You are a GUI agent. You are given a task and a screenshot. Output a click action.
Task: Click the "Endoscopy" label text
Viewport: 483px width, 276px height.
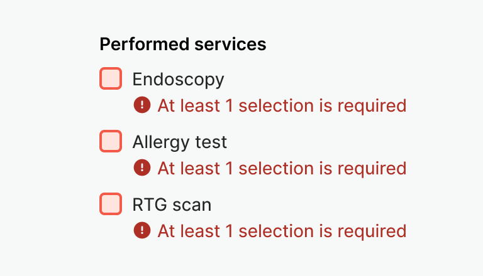[x=178, y=80]
